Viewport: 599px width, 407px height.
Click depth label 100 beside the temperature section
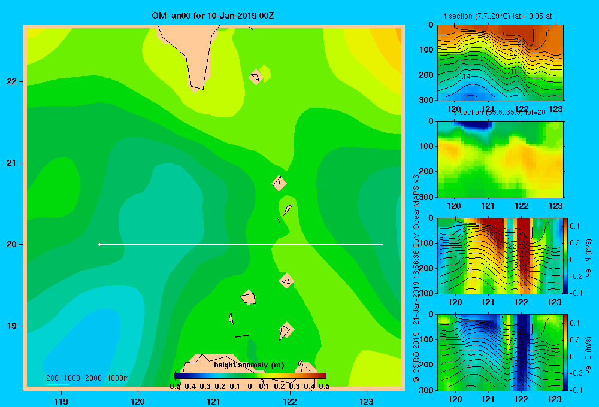point(425,50)
